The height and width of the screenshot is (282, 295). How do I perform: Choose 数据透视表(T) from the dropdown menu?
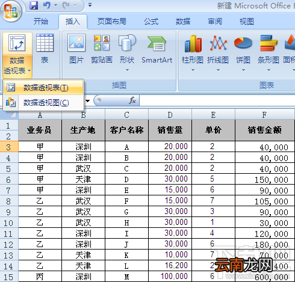(43, 88)
